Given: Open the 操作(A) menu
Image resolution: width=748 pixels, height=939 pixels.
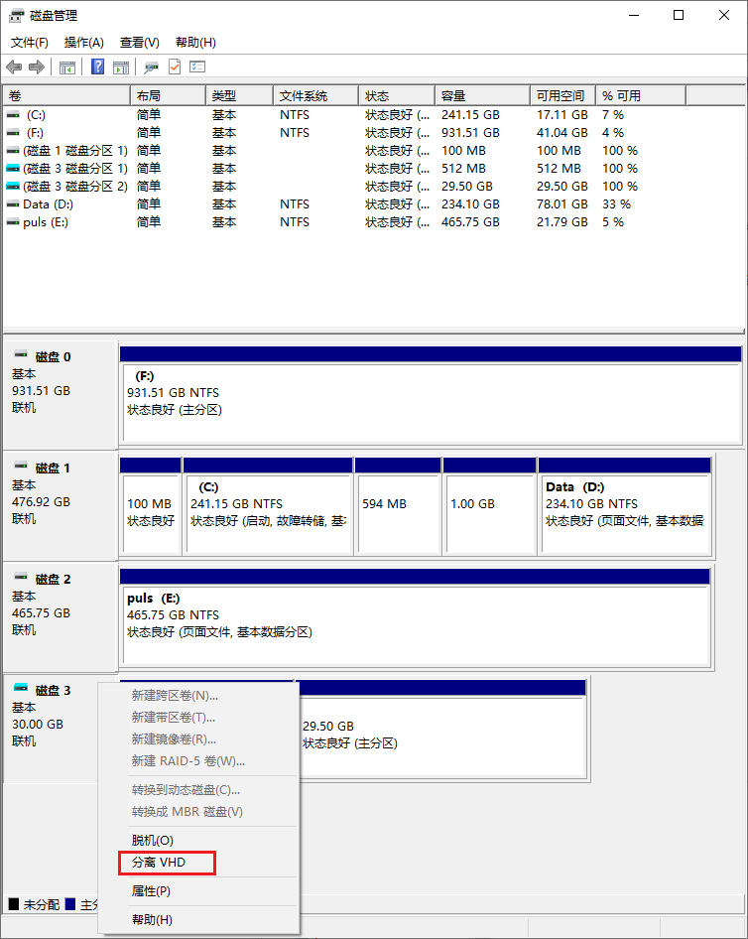Looking at the screenshot, I should (x=84, y=43).
